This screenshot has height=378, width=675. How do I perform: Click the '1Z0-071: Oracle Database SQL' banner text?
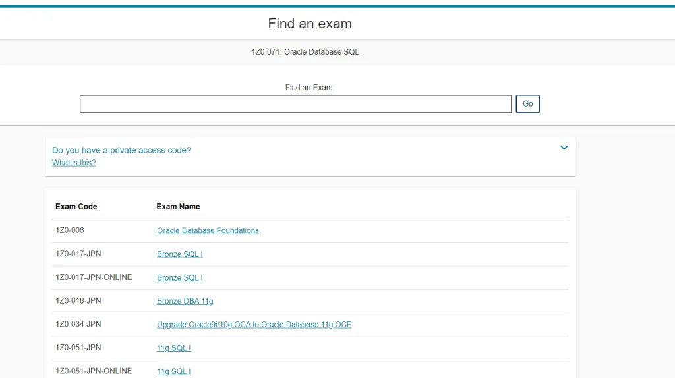(x=305, y=52)
